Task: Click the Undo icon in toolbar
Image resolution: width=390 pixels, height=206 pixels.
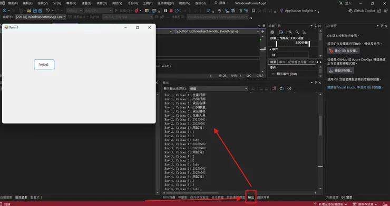Action: point(48,11)
